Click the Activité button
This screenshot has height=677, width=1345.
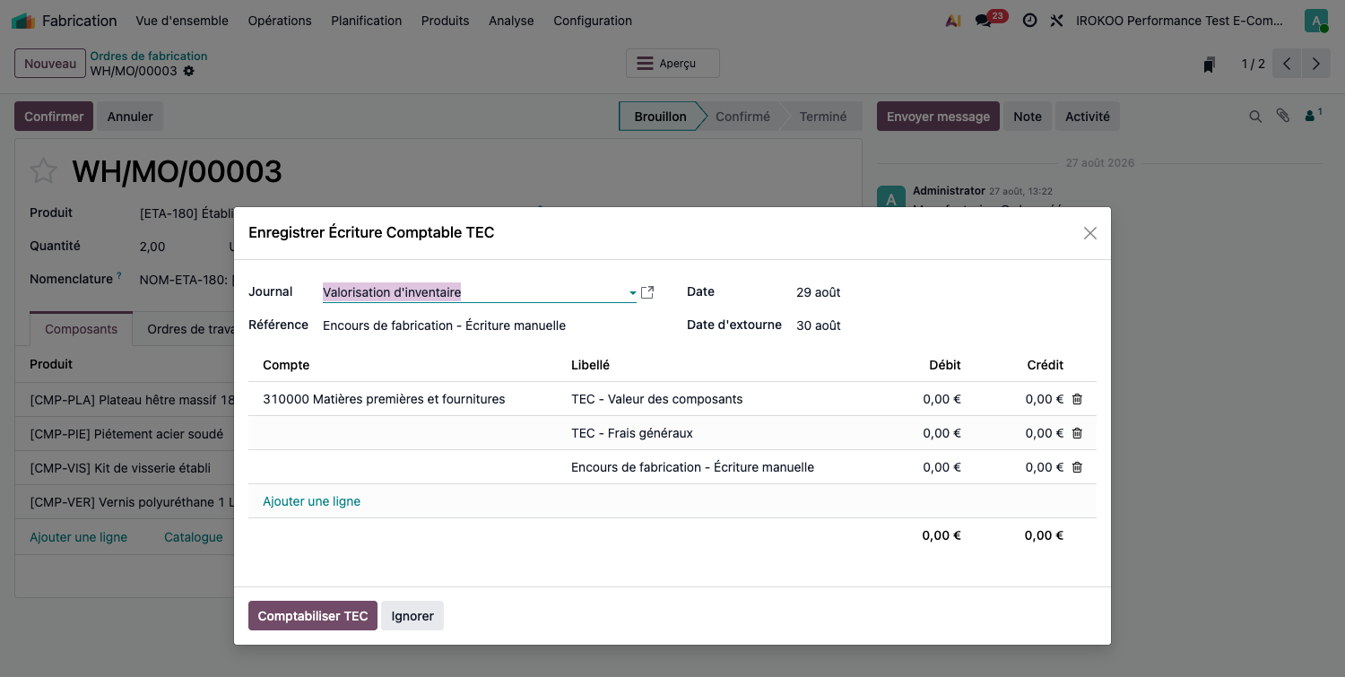(1088, 117)
